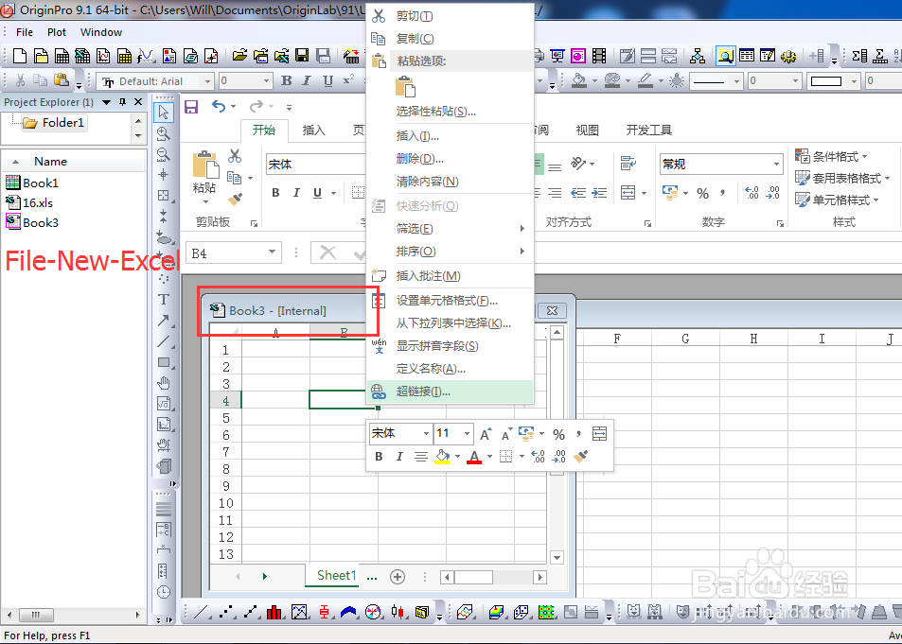Pin the Project Explorer panel
Image resolution: width=902 pixels, height=644 pixels.
[x=122, y=102]
